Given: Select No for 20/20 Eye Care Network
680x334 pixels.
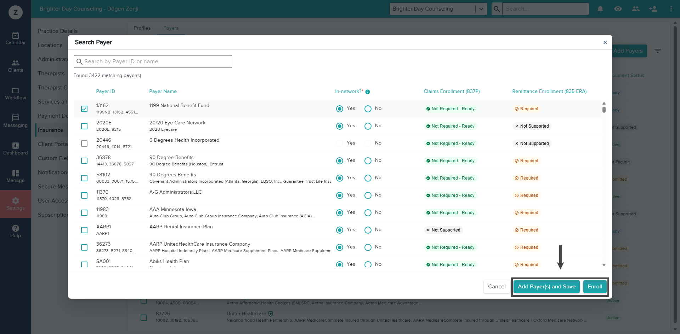Looking at the screenshot, I should (368, 126).
